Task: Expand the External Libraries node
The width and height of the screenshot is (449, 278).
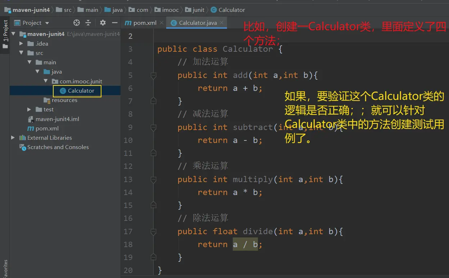Action: (x=13, y=138)
